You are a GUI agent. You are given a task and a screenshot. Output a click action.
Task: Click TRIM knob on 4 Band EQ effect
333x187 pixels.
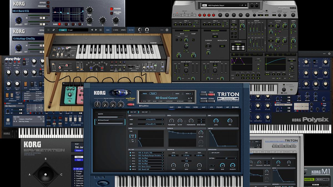coord(90,11)
